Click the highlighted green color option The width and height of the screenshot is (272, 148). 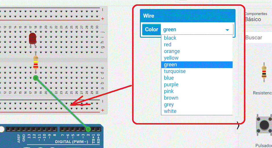(170, 65)
